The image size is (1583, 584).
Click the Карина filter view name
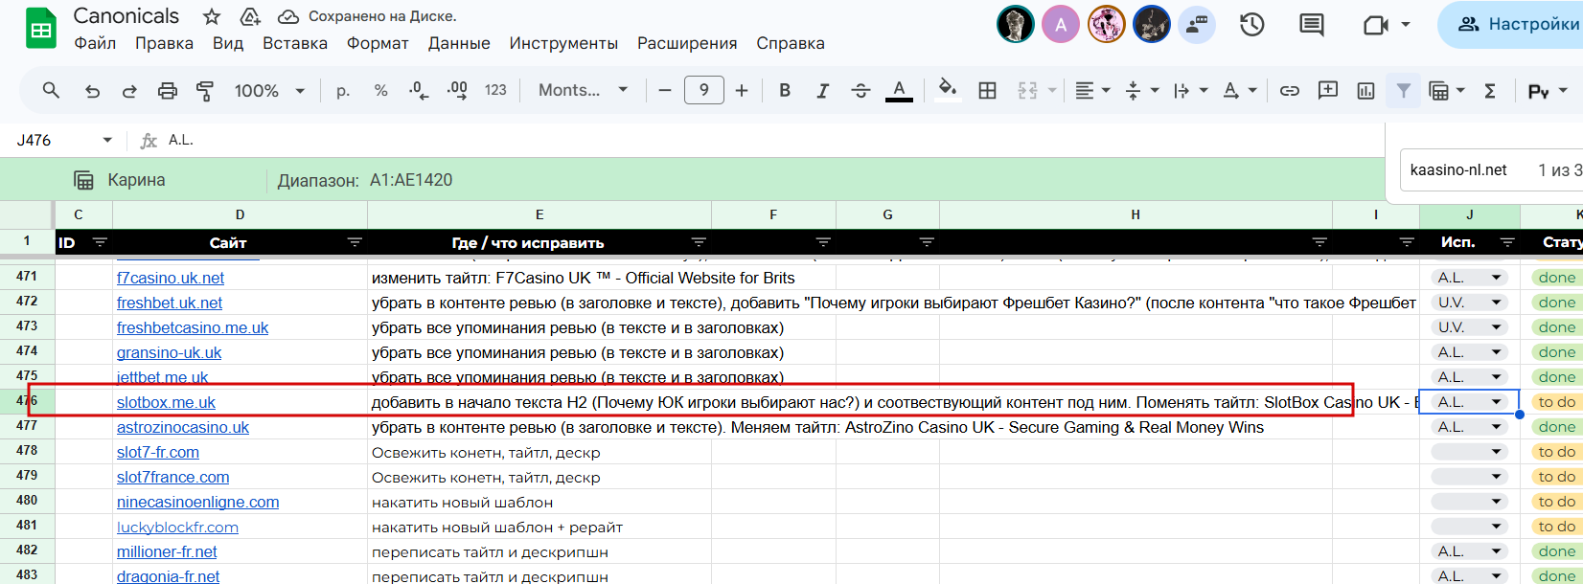(x=136, y=180)
